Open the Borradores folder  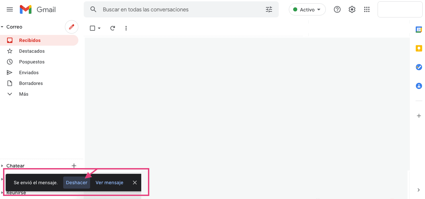(x=31, y=83)
